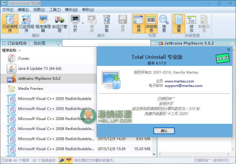
Task: Enable the 批处理 checkbox
Action: (31, 43)
